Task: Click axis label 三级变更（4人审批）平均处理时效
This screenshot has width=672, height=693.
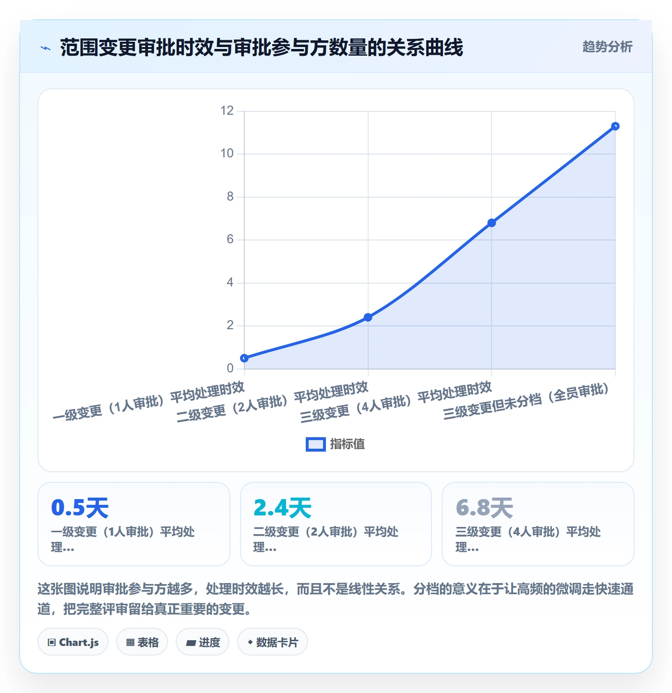Action: (x=396, y=402)
